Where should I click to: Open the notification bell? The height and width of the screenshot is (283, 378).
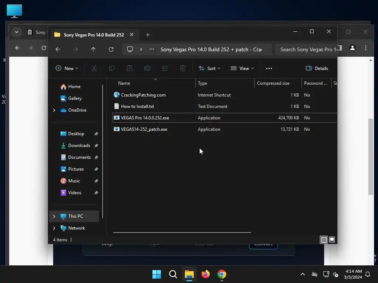click(x=368, y=274)
